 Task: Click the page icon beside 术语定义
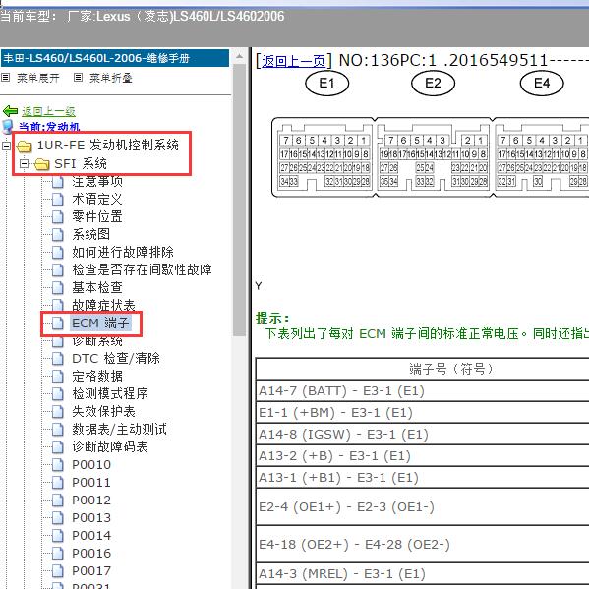click(57, 199)
